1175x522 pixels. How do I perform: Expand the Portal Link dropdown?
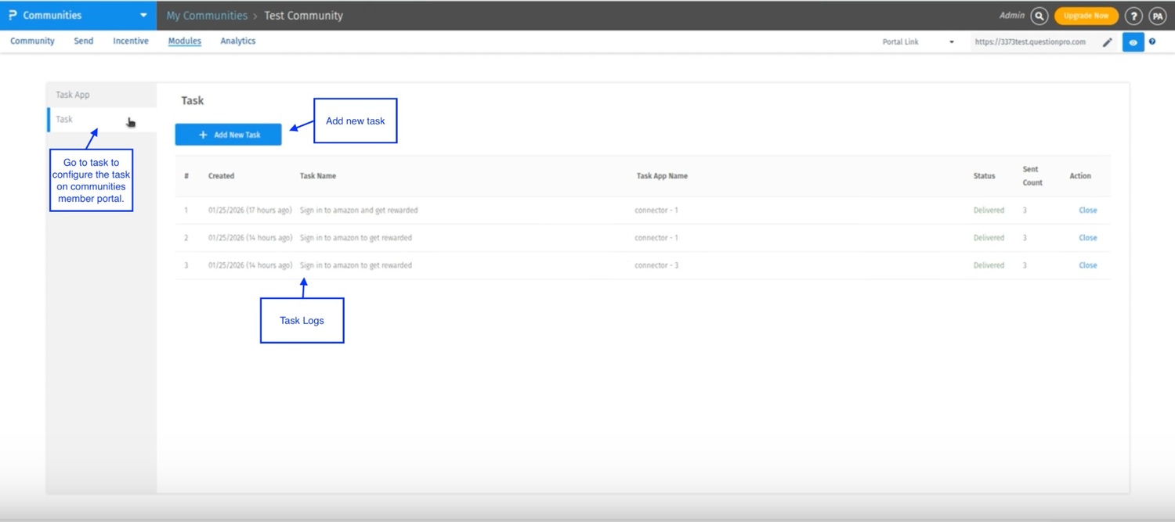click(918, 42)
